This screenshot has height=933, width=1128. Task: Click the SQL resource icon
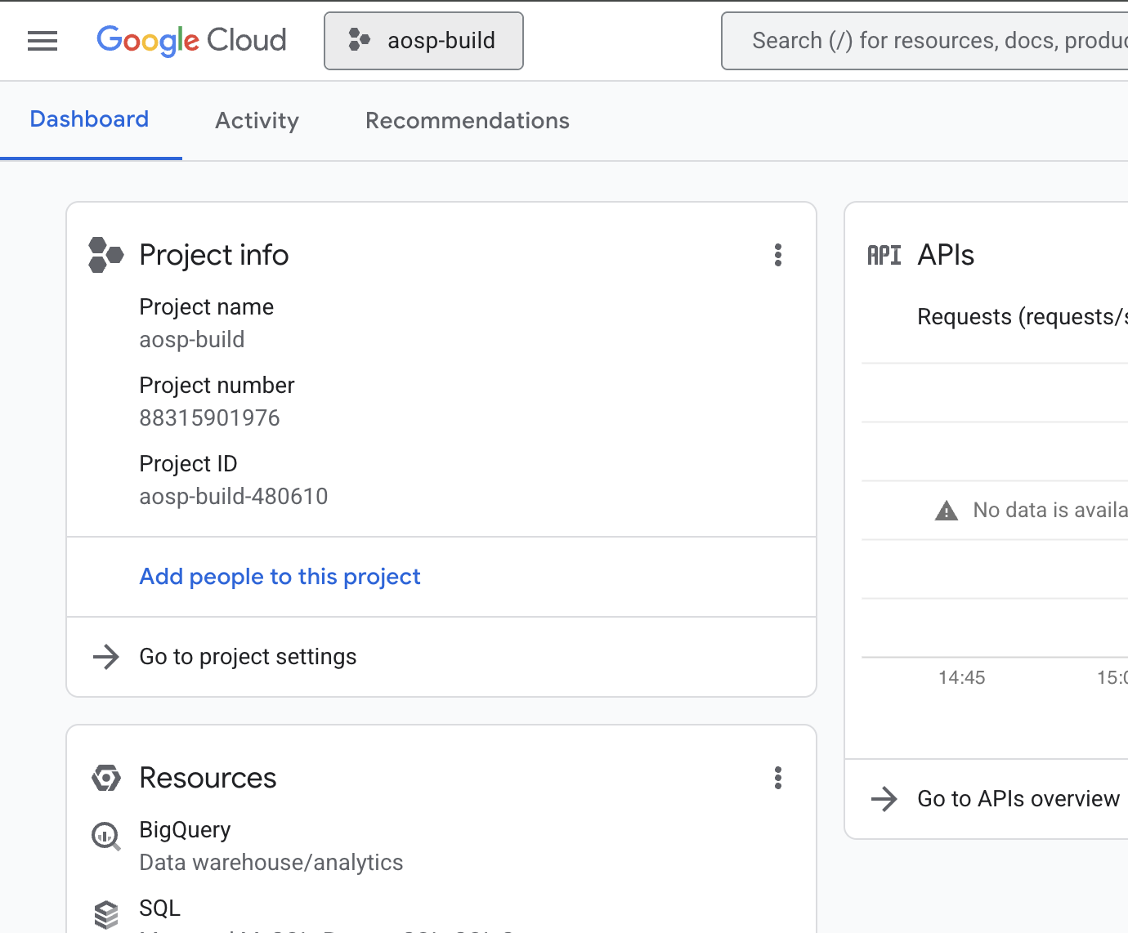click(x=105, y=909)
